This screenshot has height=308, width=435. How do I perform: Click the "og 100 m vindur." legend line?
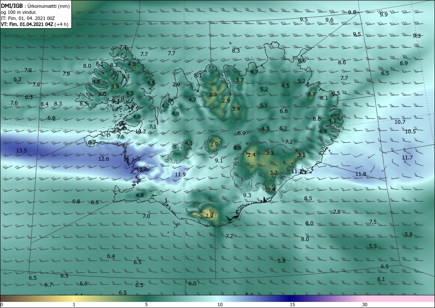(19, 12)
